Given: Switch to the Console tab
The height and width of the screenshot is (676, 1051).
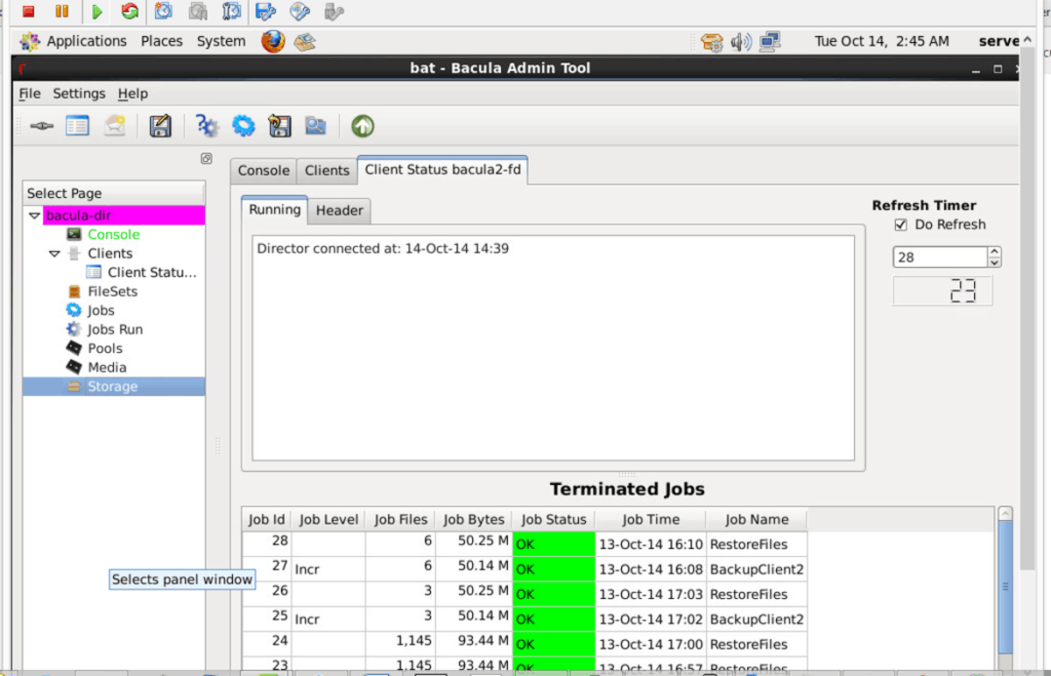Looking at the screenshot, I should tap(264, 171).
